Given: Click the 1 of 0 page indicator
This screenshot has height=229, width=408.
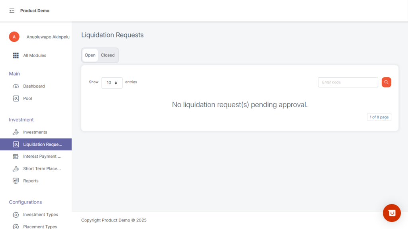Looking at the screenshot, I should (x=379, y=117).
